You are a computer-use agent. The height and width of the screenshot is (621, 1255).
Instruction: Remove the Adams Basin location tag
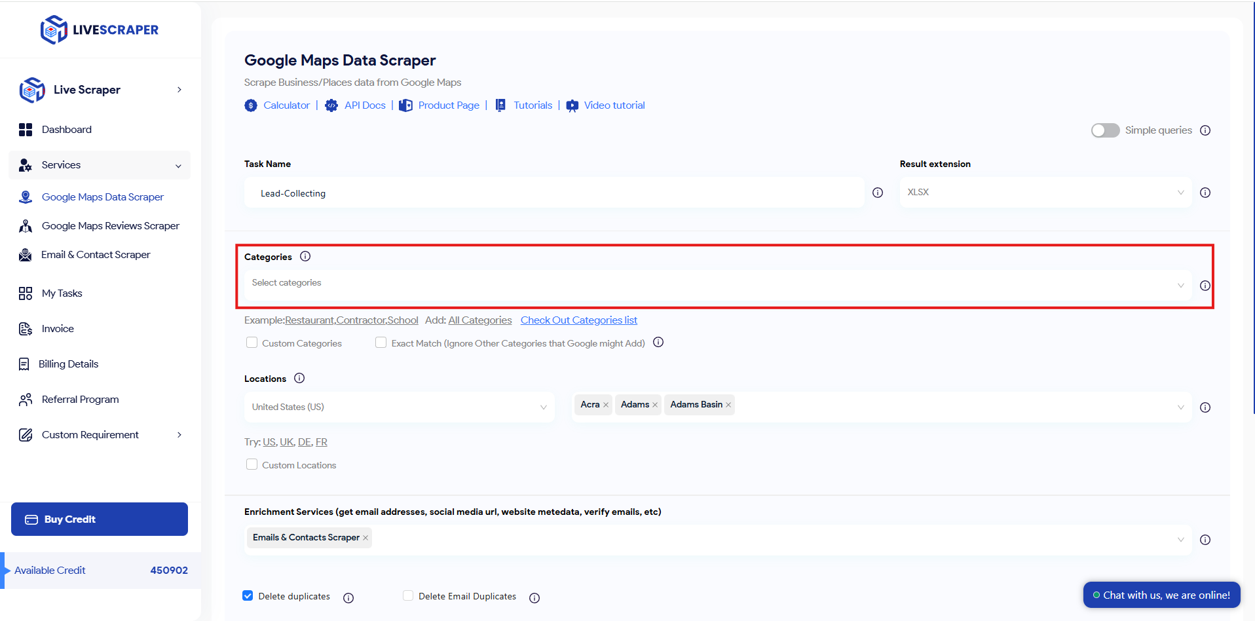728,405
